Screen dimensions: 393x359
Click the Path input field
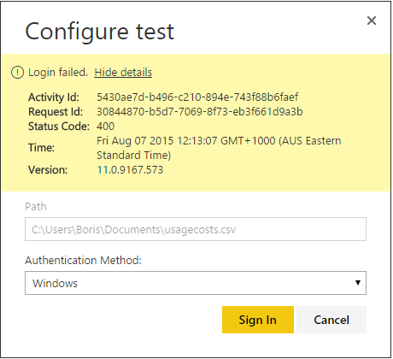coord(196,229)
